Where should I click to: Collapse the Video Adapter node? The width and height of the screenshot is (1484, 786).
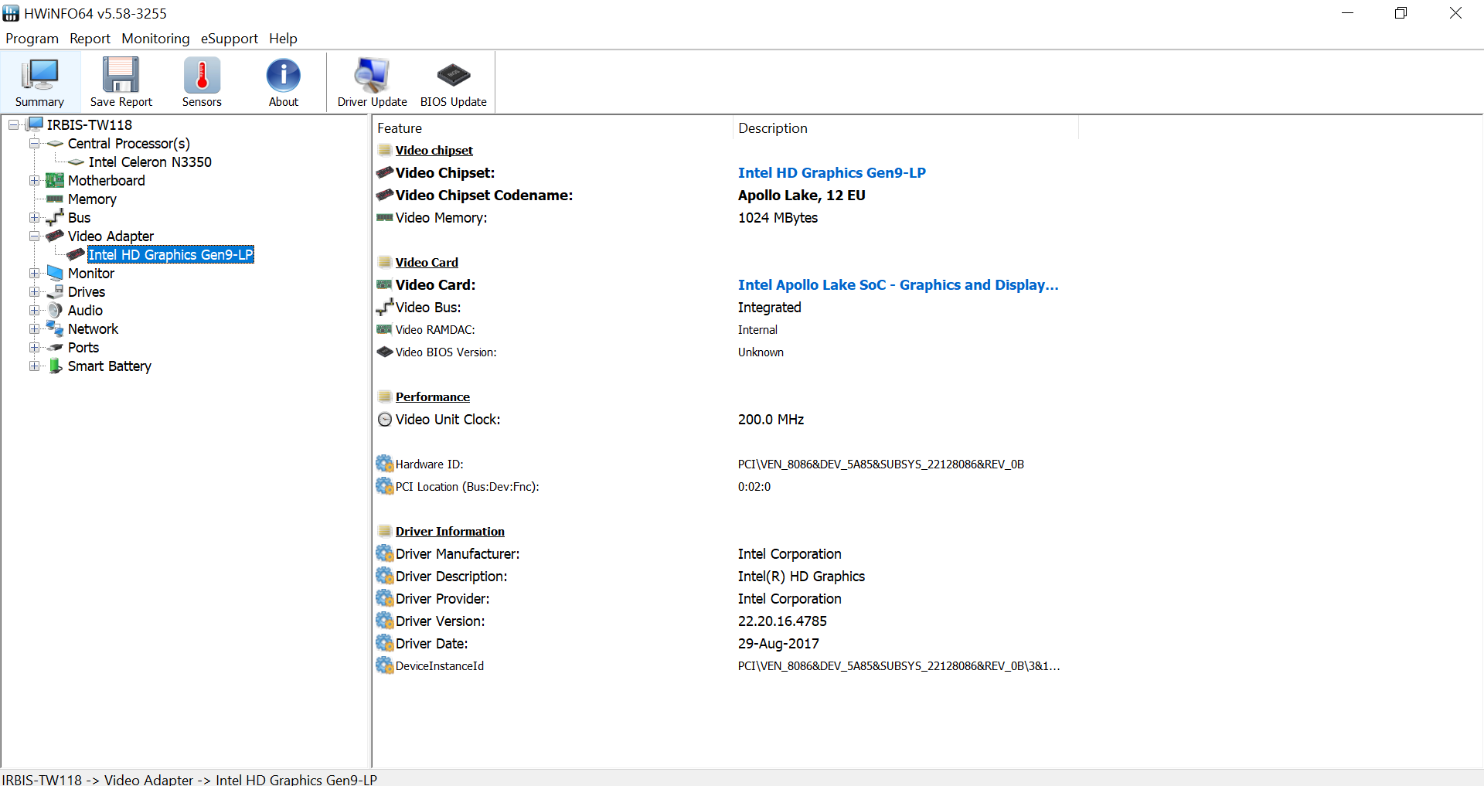[x=35, y=236]
